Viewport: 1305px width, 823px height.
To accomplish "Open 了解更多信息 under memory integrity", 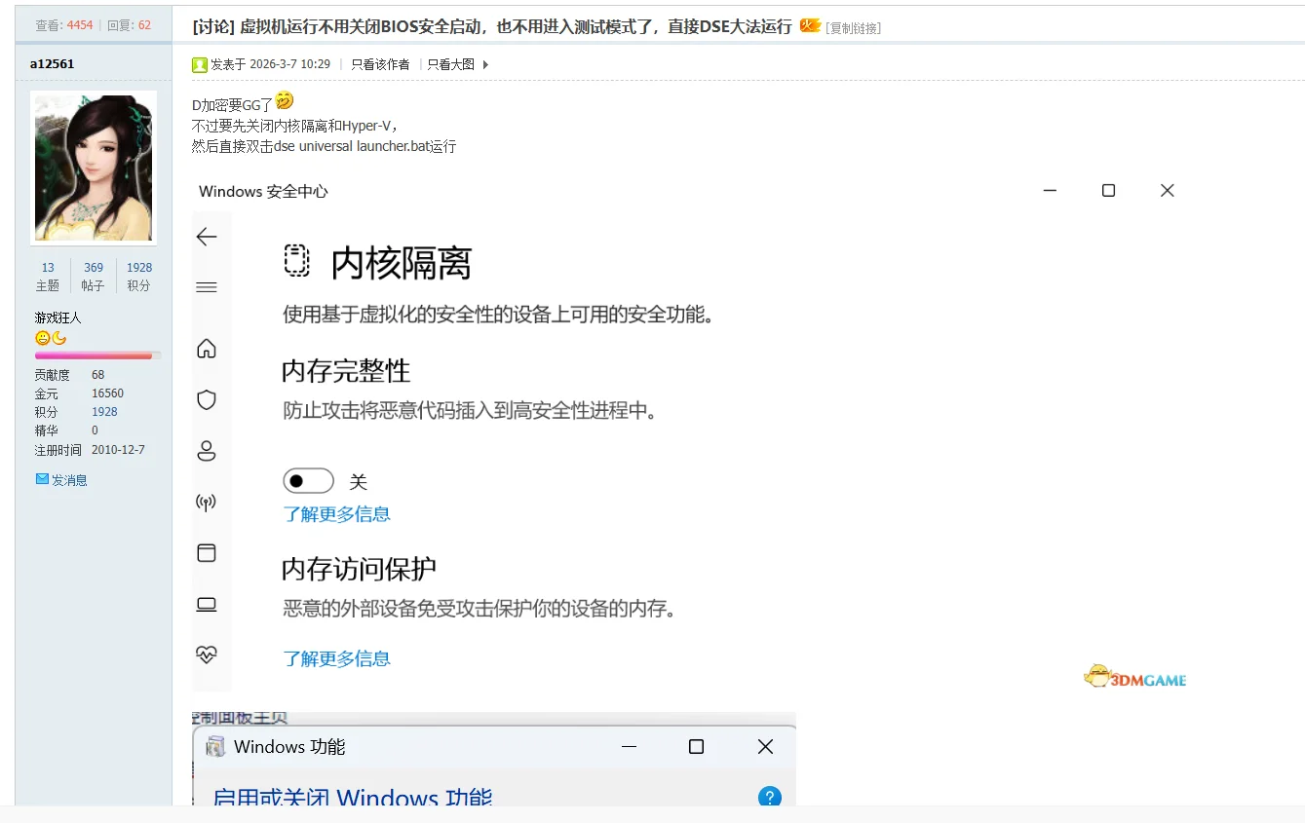I will 336,514.
